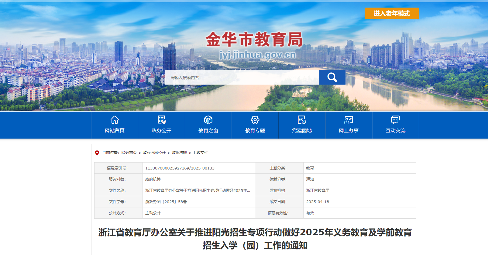
Task: Click the 互动交流 menu label
Action: [395, 131]
